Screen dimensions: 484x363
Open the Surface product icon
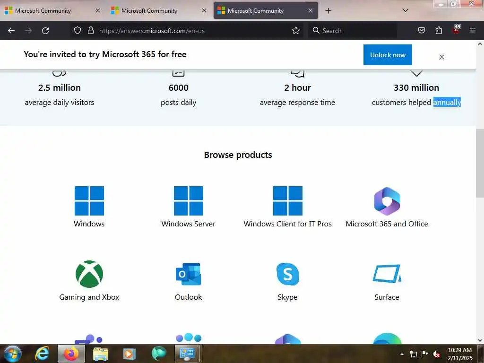click(x=387, y=274)
